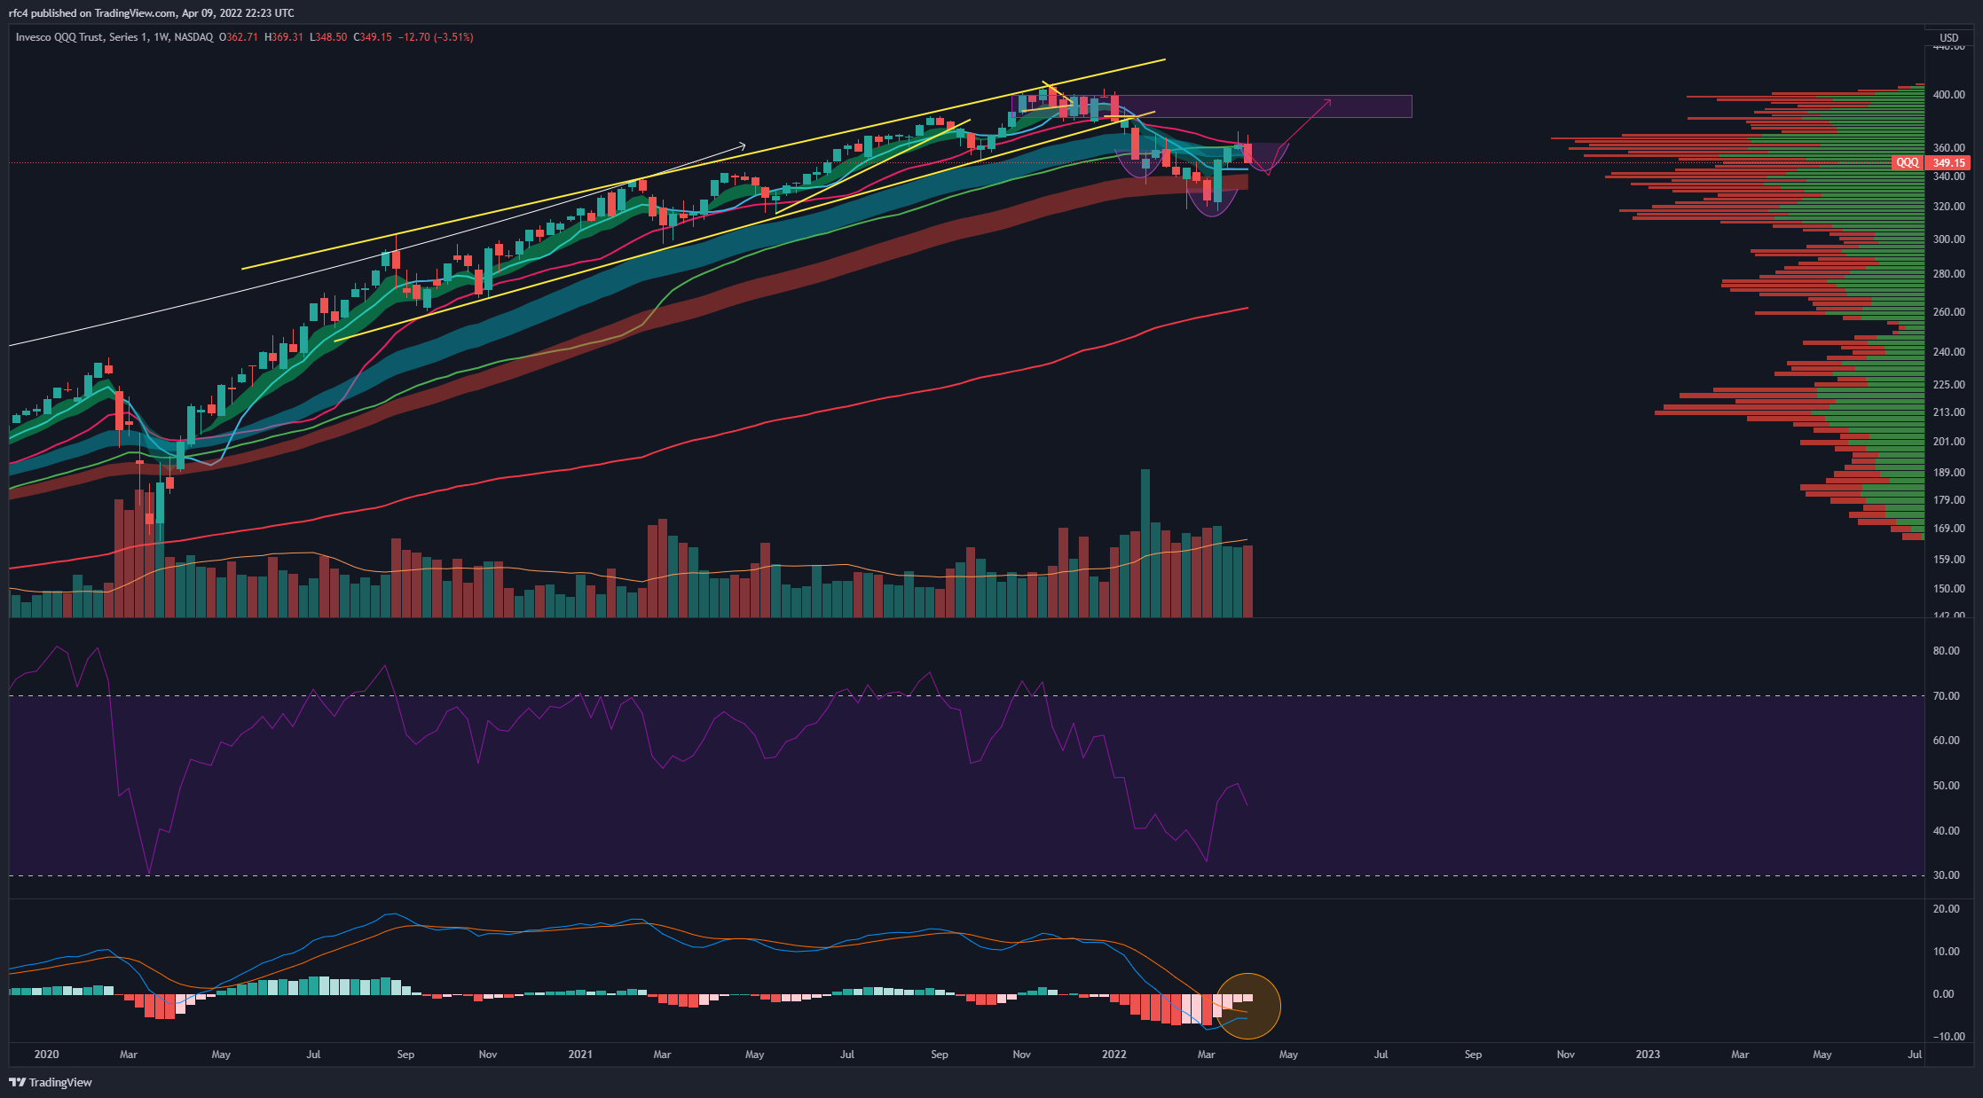
Task: Select the high value H369.31
Action: [284, 37]
